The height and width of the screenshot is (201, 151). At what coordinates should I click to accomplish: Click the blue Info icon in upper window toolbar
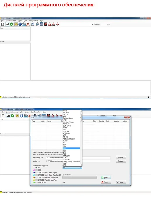pyautogui.click(x=20, y=24)
